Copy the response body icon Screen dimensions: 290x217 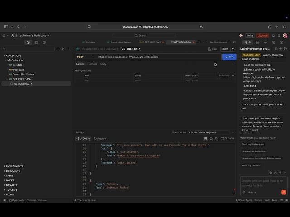click(217, 139)
